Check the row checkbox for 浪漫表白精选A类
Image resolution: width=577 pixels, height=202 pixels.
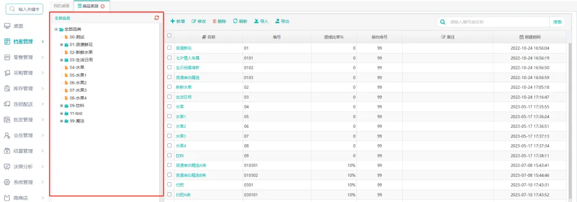[169, 165]
